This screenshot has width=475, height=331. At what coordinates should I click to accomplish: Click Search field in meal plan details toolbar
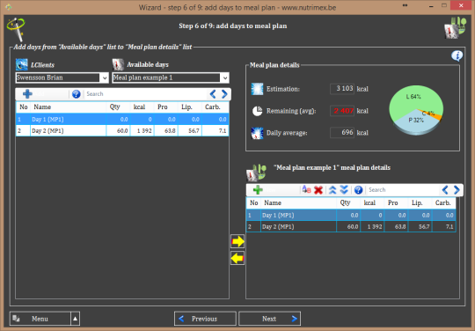(402, 190)
